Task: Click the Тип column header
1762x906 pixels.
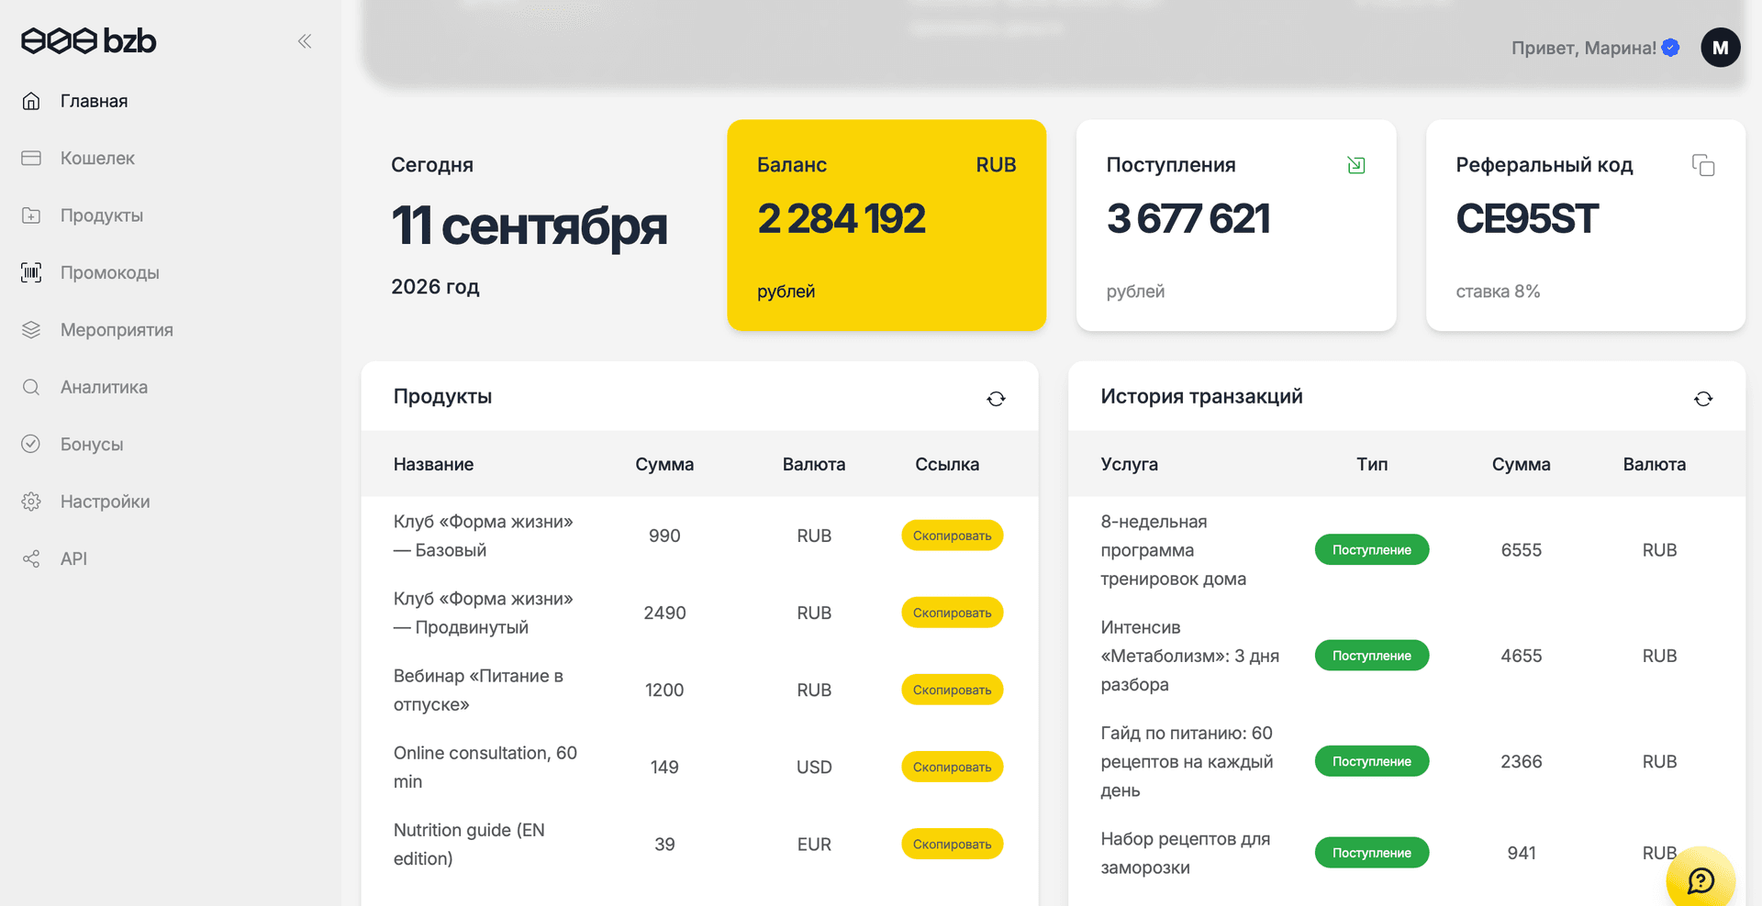Action: 1372,464
